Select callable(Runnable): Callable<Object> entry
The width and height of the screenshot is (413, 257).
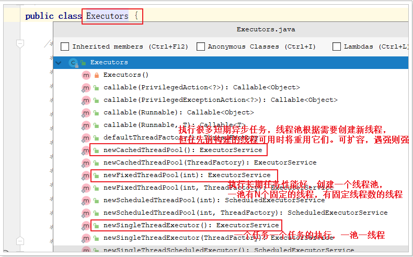pyautogui.click(x=178, y=113)
